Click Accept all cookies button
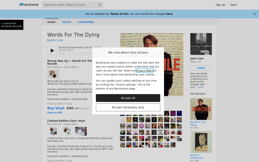The image size is (259, 162). click(x=128, y=98)
